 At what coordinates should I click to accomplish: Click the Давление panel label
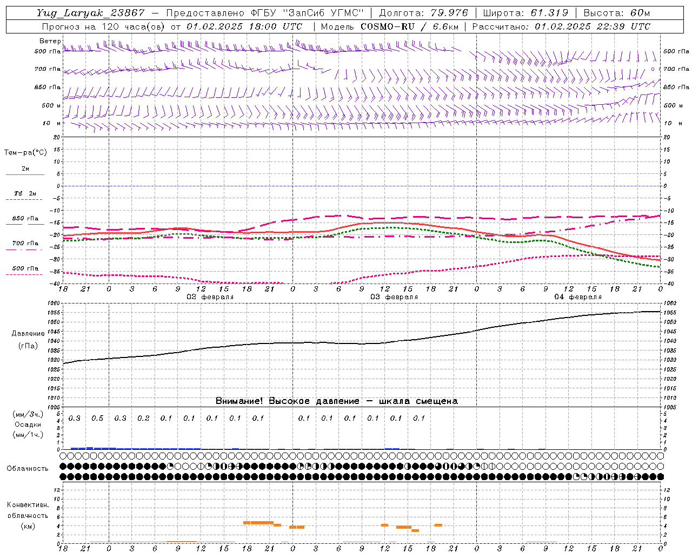tap(28, 334)
